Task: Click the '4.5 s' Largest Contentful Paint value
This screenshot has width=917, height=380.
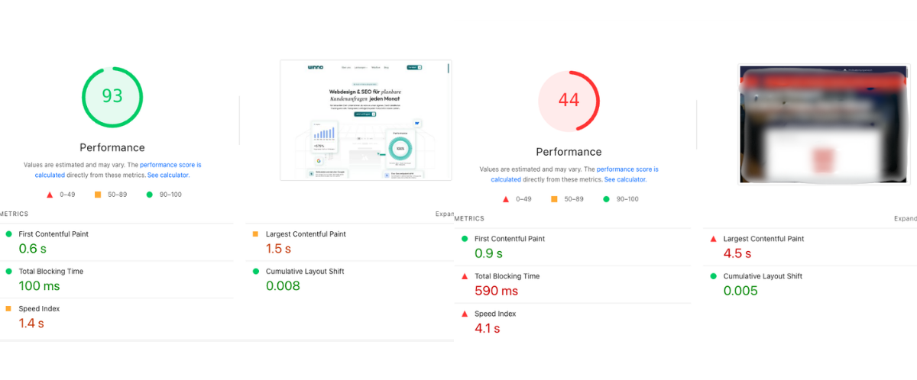Action: coord(737,253)
